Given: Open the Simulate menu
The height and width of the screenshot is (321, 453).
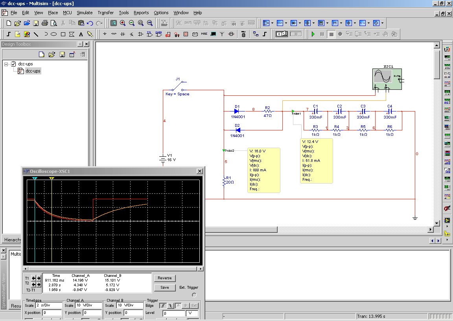Looking at the screenshot, I should click(85, 13).
